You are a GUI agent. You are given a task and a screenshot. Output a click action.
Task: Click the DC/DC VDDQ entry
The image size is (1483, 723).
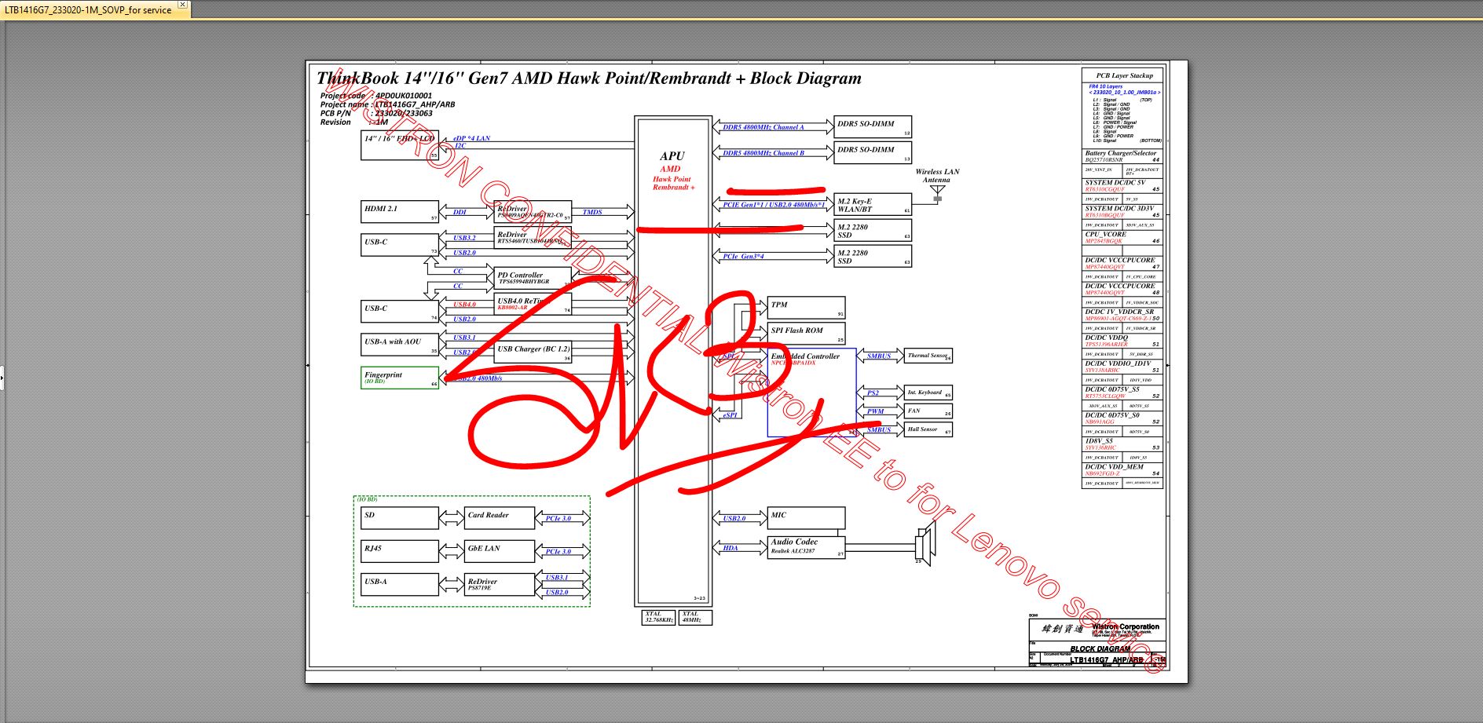1122,341
